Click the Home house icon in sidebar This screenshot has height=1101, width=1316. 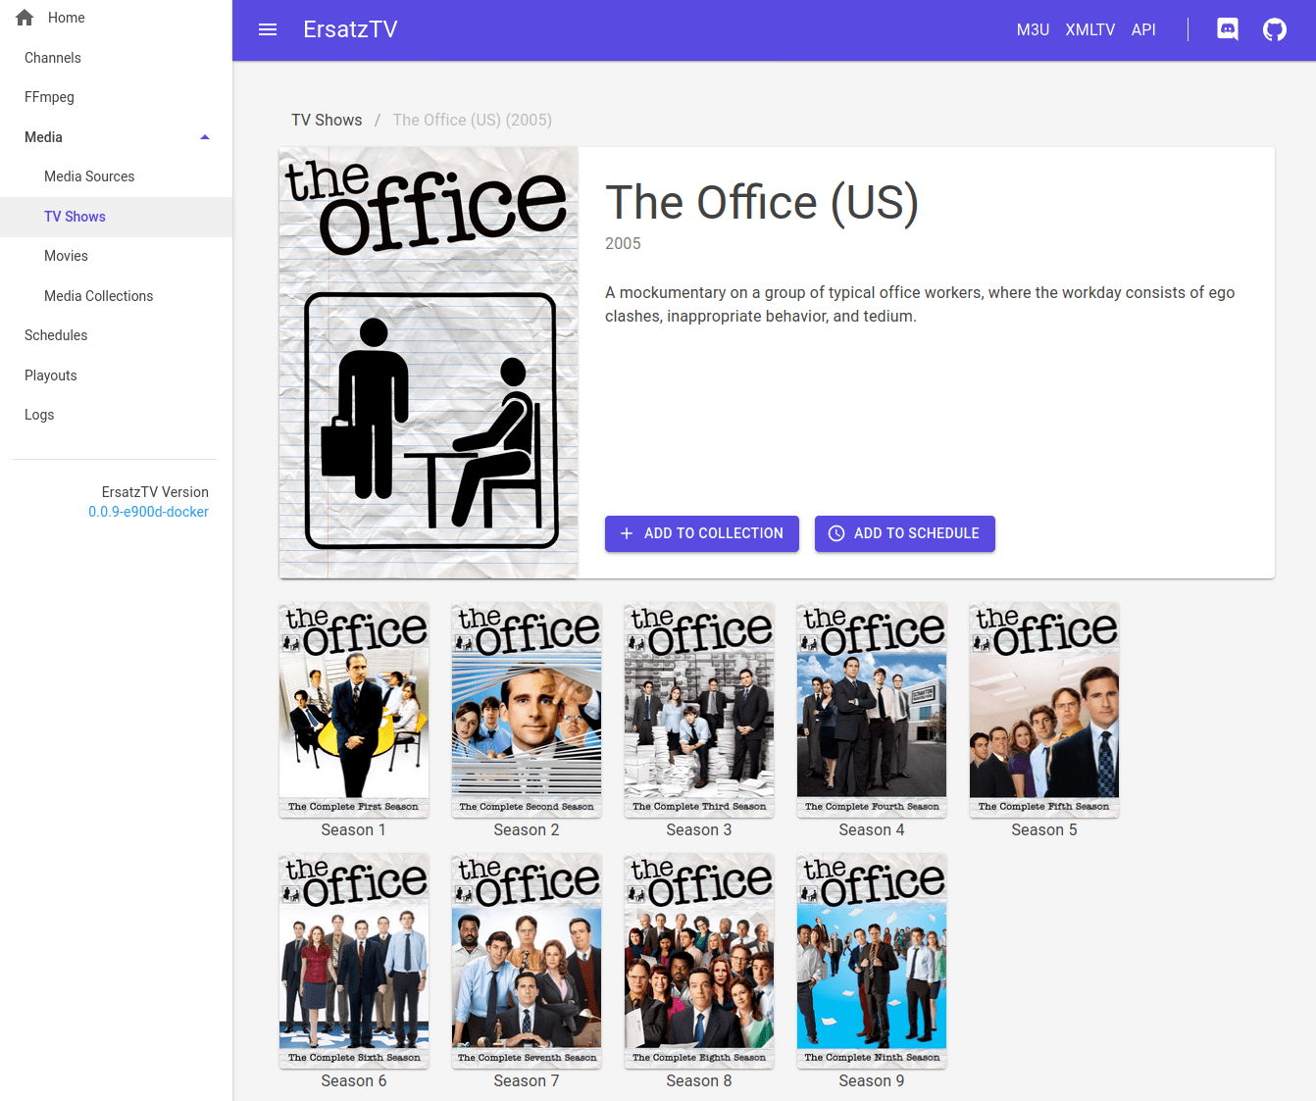tap(25, 18)
